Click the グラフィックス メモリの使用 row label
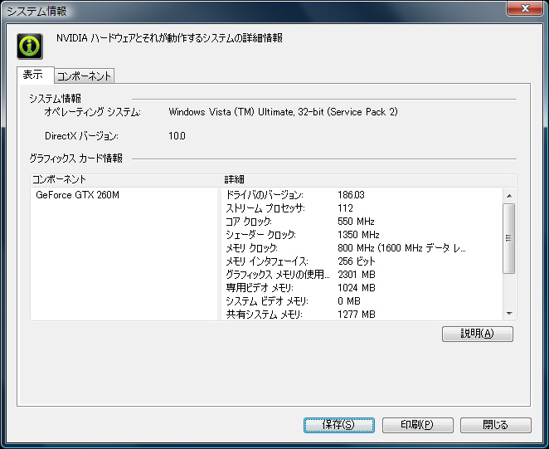 (278, 275)
